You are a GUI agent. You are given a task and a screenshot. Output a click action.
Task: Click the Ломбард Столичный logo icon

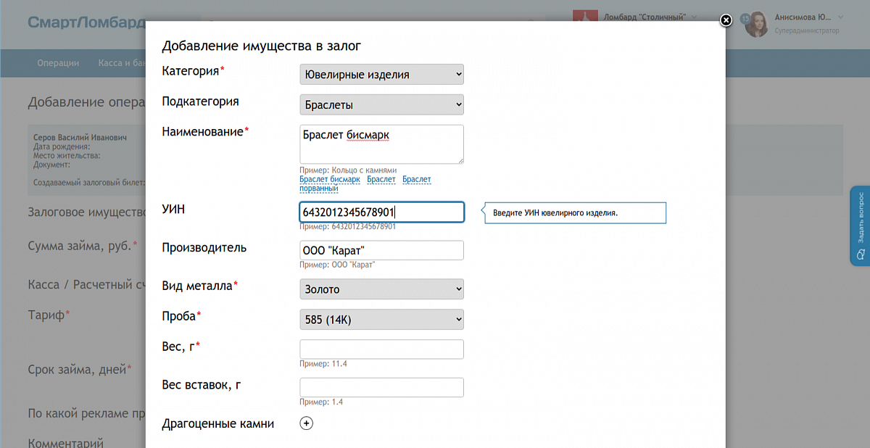(x=585, y=17)
